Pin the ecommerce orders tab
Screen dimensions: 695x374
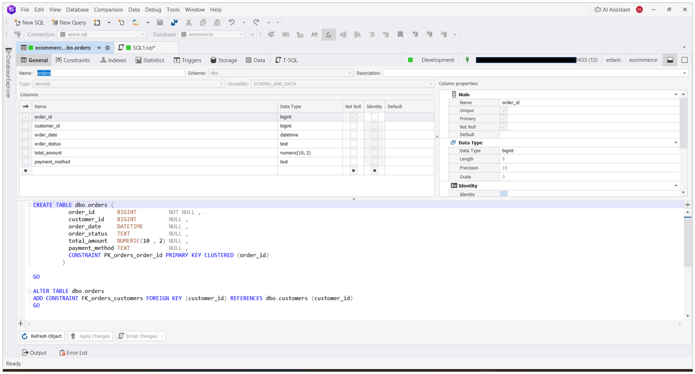(99, 48)
